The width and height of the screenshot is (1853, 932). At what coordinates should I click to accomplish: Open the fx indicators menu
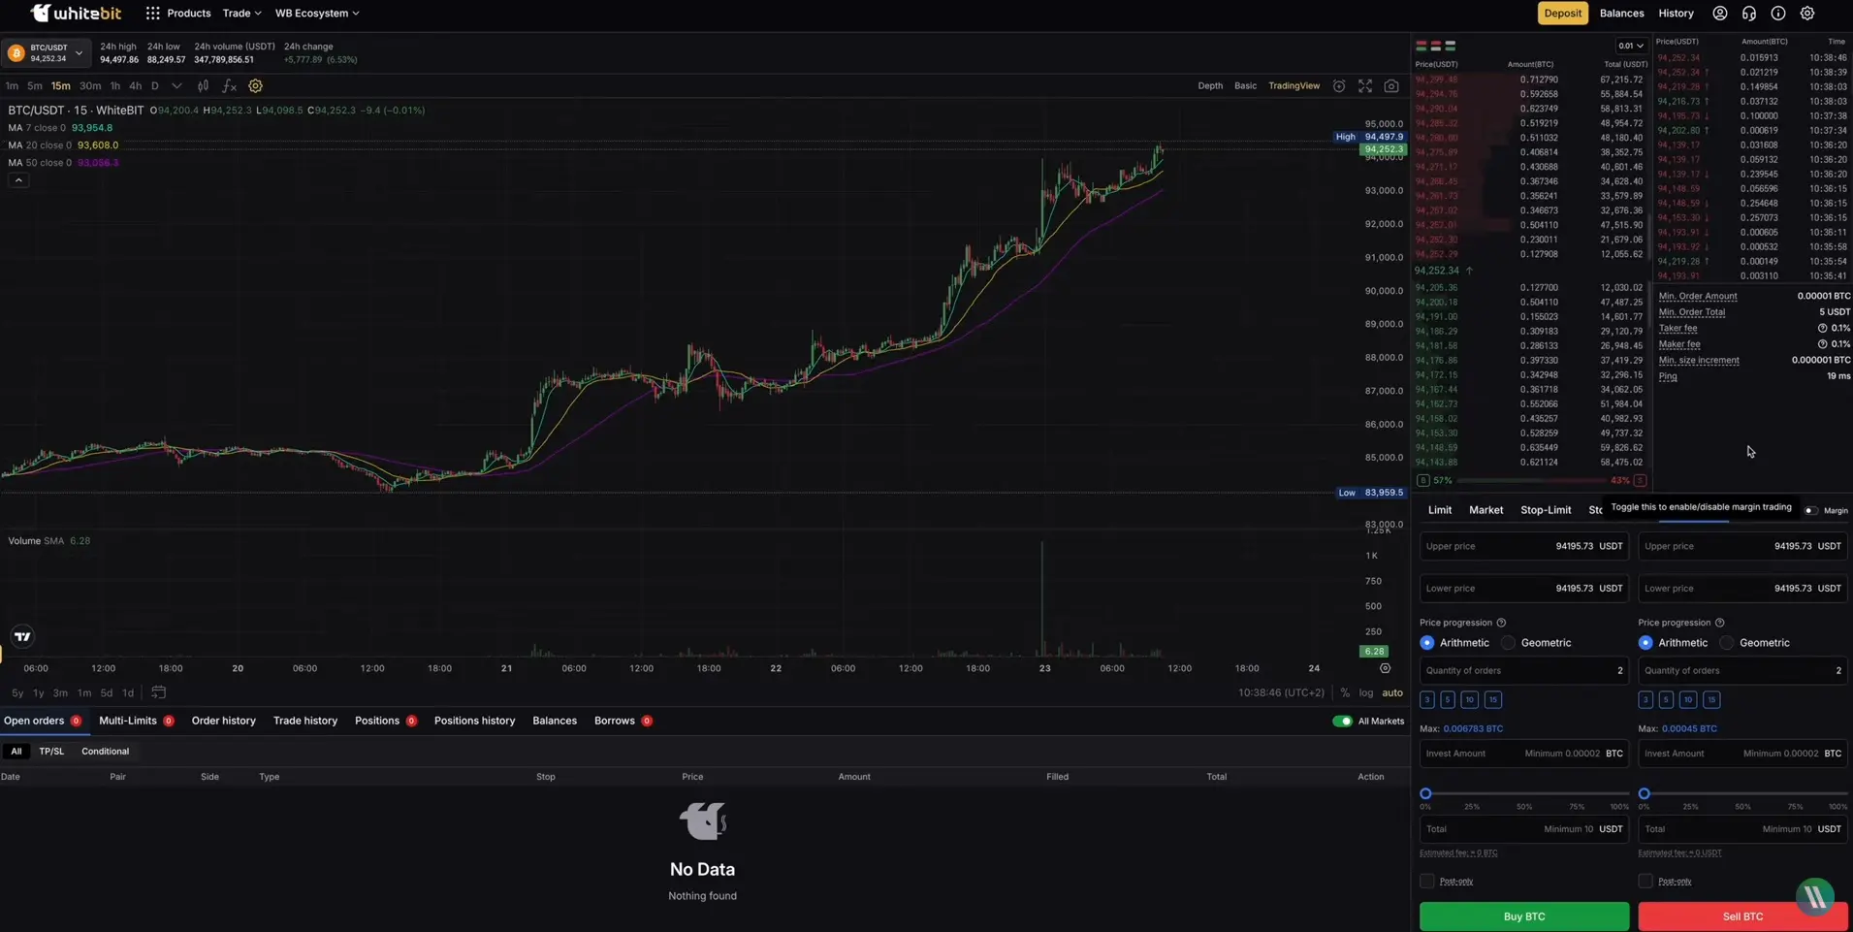tap(229, 86)
